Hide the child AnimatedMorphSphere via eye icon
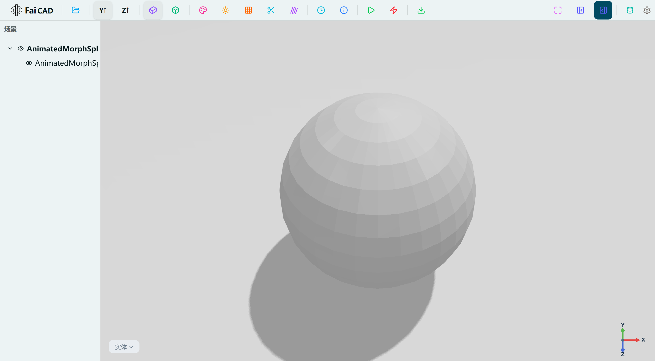 29,63
